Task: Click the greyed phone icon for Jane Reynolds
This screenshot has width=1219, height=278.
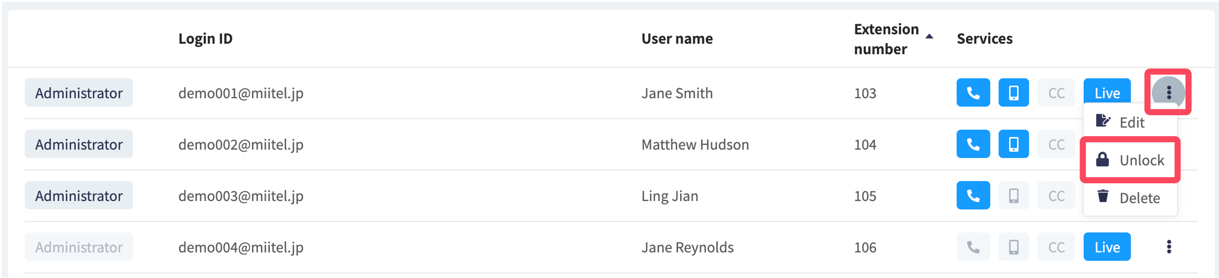Action: point(973,247)
